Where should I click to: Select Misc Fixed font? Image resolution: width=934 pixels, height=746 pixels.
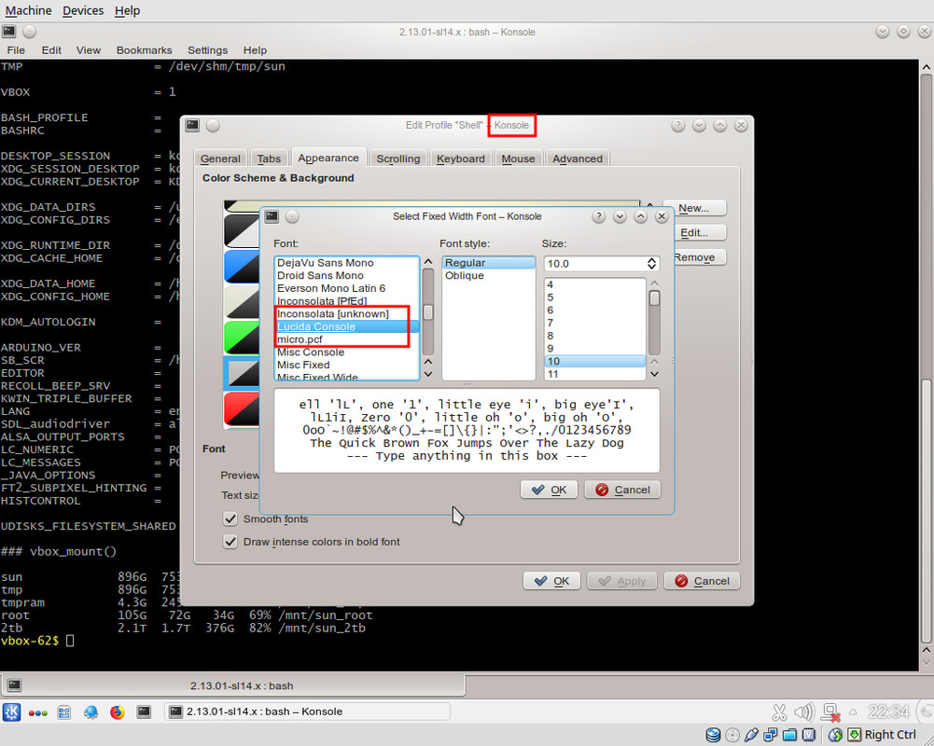[x=347, y=365]
